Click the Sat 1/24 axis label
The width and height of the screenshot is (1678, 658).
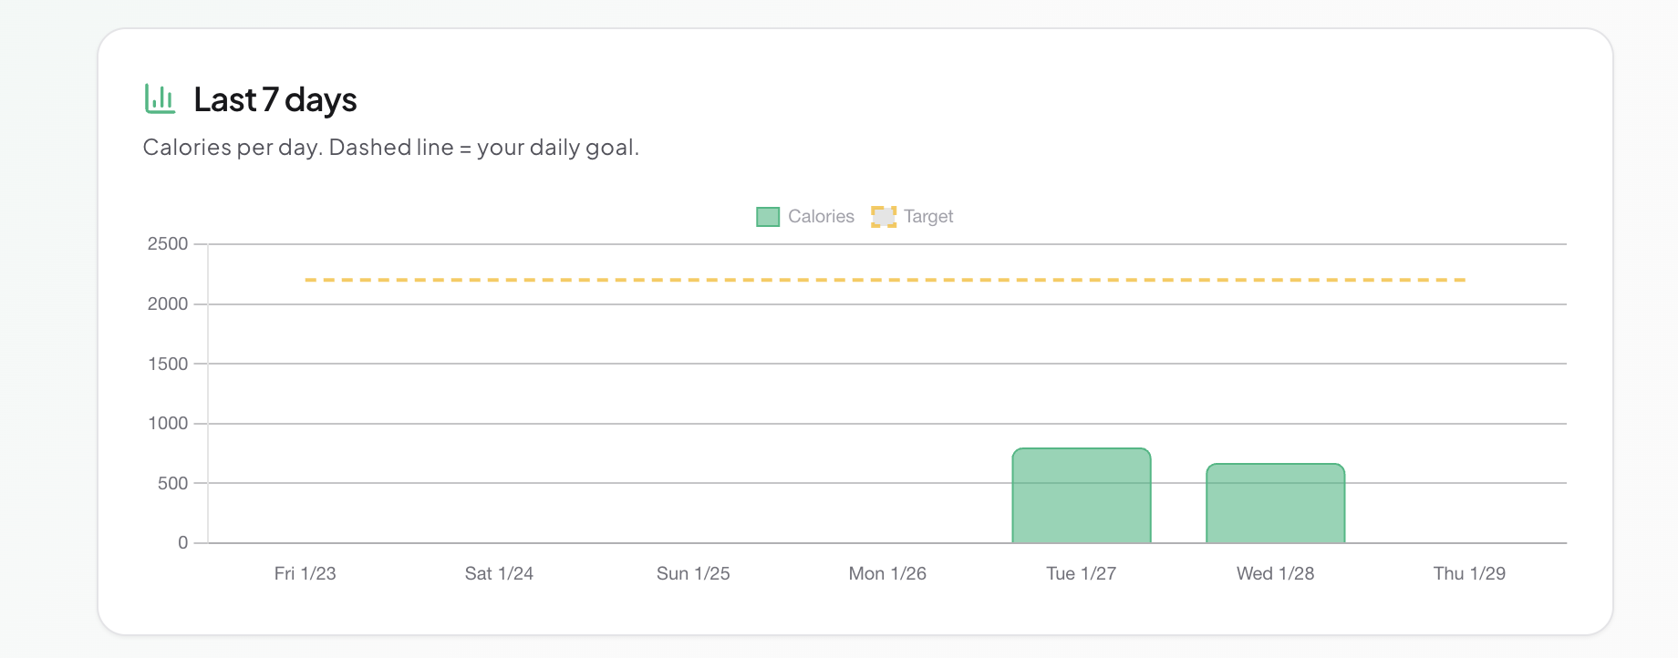(499, 573)
